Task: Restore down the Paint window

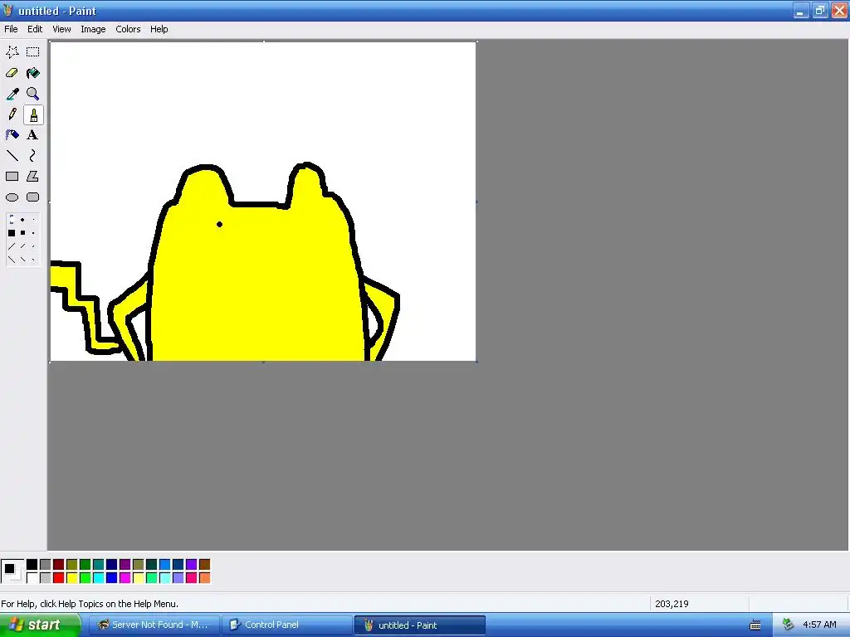Action: (819, 10)
